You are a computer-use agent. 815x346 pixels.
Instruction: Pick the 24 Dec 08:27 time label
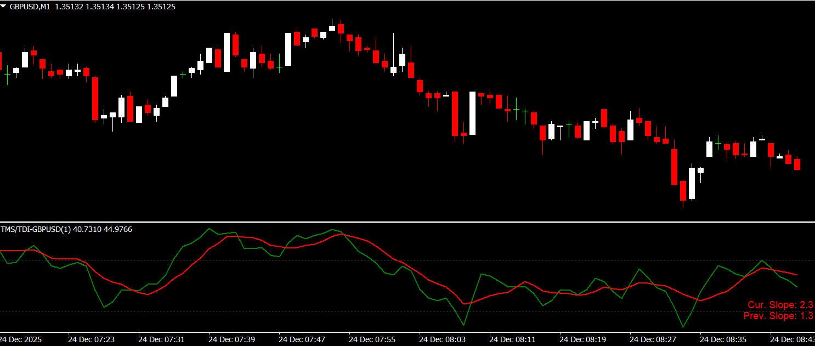(653, 339)
